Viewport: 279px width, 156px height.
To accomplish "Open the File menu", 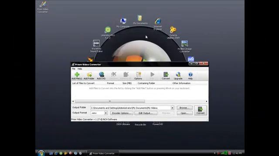I will [74, 69].
